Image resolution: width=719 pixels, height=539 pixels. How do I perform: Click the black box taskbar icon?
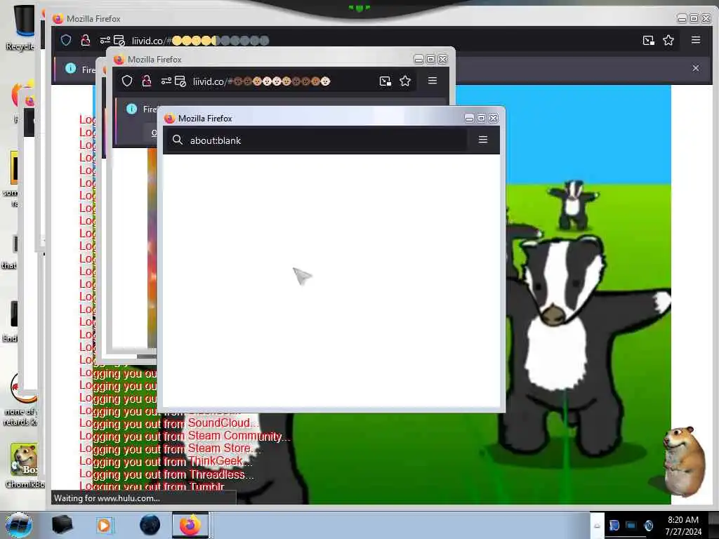pyautogui.click(x=62, y=525)
